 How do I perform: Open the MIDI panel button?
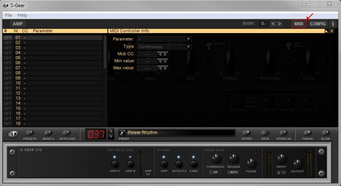tap(299, 24)
